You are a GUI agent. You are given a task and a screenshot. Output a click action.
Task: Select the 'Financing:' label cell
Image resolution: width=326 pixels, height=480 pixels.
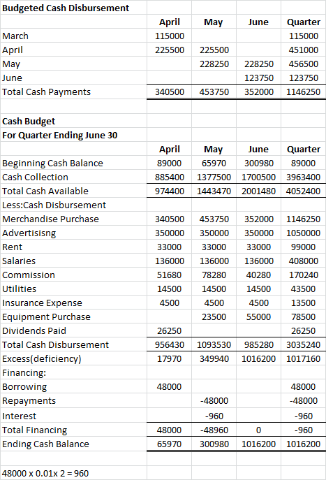point(73,372)
